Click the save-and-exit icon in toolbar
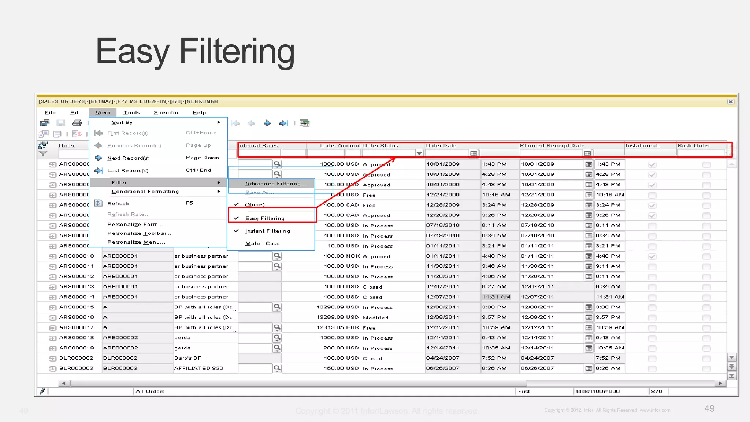This screenshot has height=422, width=750. click(x=44, y=123)
